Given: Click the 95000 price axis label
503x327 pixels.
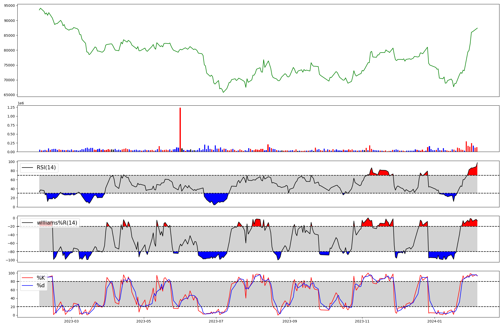Looking at the screenshot, I should pos(9,6).
